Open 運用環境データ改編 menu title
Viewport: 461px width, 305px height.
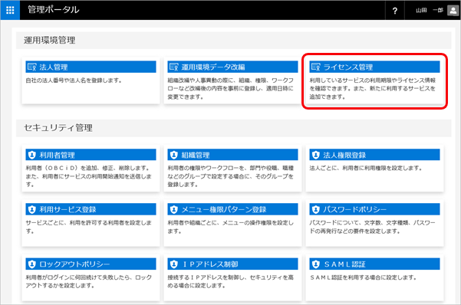click(x=213, y=67)
